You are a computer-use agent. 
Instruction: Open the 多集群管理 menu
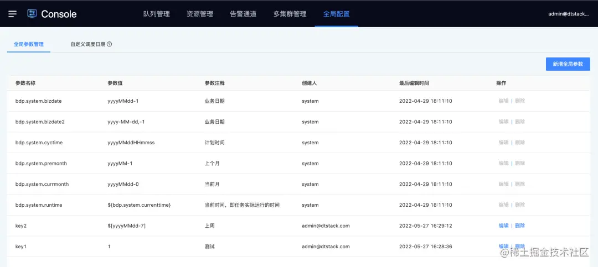click(x=290, y=14)
